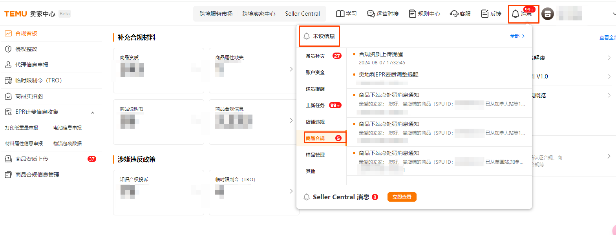Open 全部 to view all messages
The width and height of the screenshot is (616, 235).
pos(515,36)
